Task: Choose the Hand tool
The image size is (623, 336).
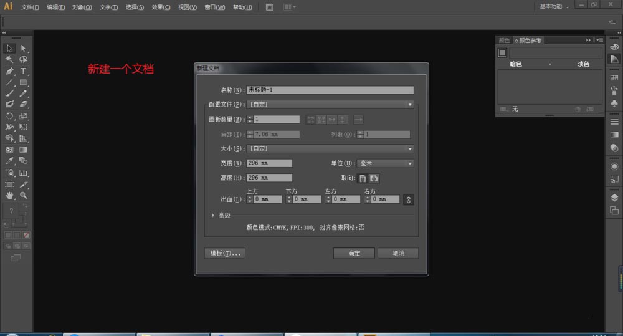Action: pos(9,196)
